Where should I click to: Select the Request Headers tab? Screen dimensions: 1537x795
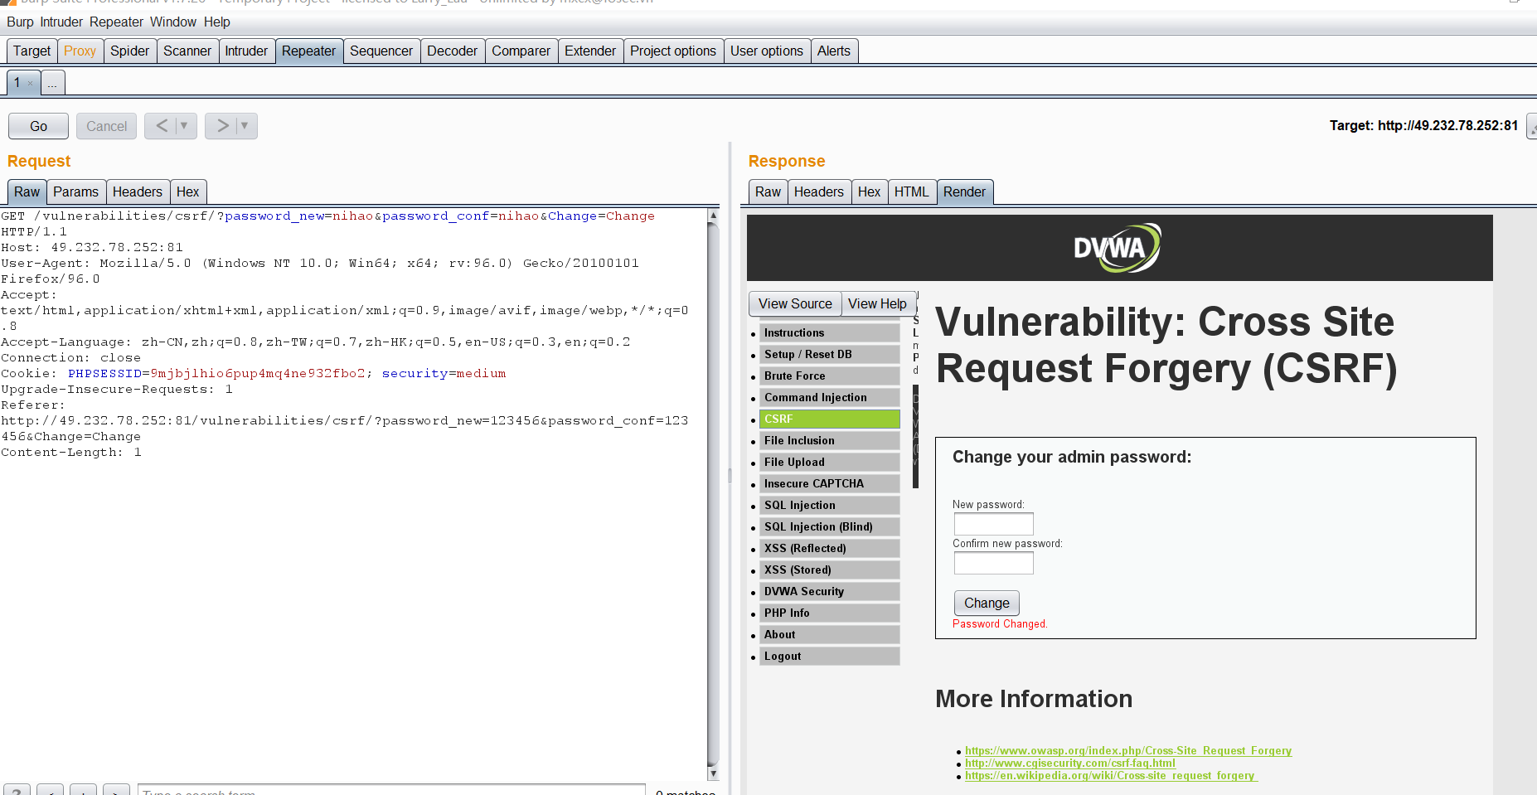138,191
